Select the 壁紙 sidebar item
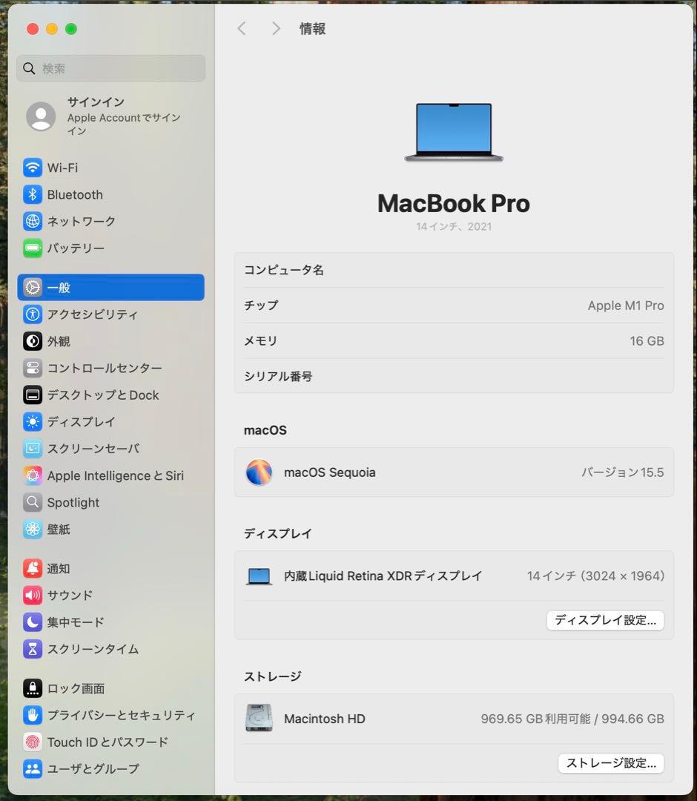Viewport: 697px width, 801px height. click(60, 530)
